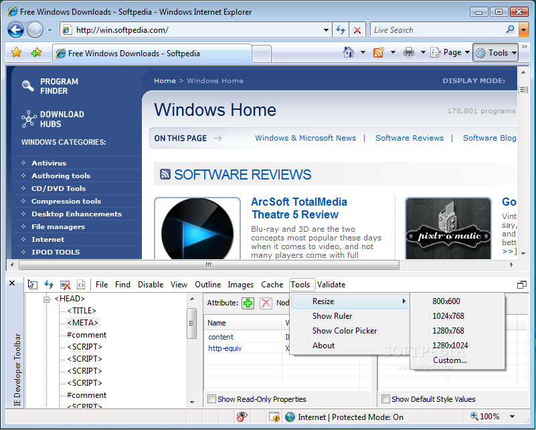
Task: Open the Validate menu
Action: coord(331,284)
